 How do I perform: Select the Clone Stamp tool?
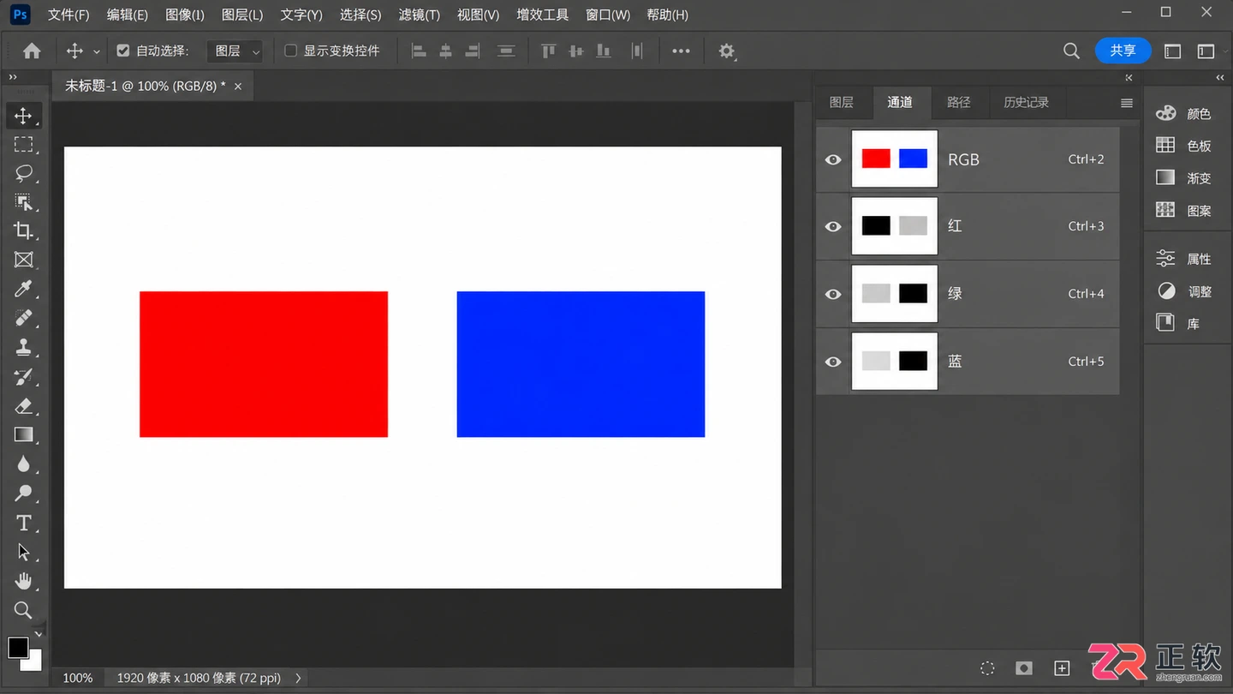click(x=23, y=347)
